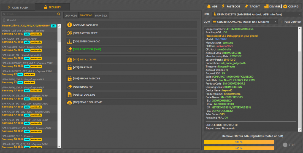This screenshot has height=153, width=303.
Task: Select the BROM | EDL tab
Action: pos(101,15)
